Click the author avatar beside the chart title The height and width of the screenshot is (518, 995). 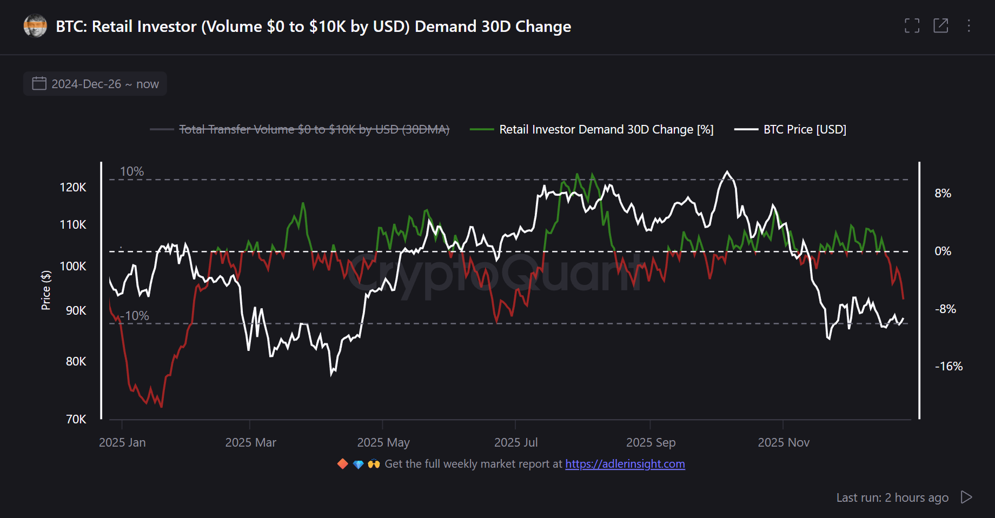pyautogui.click(x=35, y=26)
